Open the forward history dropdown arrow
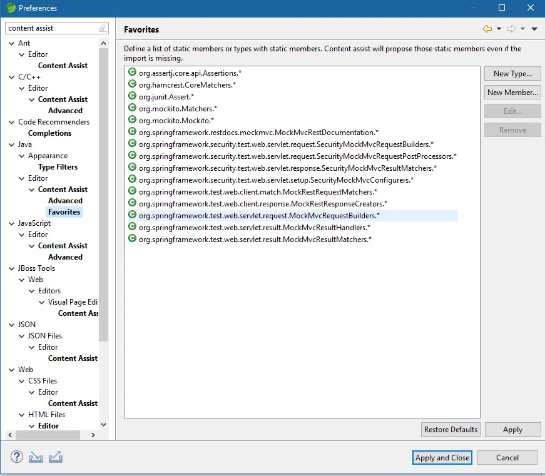545x476 pixels. 522,29
